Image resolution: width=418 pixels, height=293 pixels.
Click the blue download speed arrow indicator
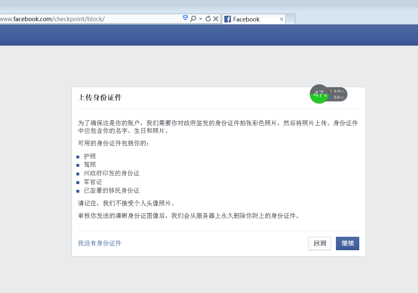click(331, 97)
